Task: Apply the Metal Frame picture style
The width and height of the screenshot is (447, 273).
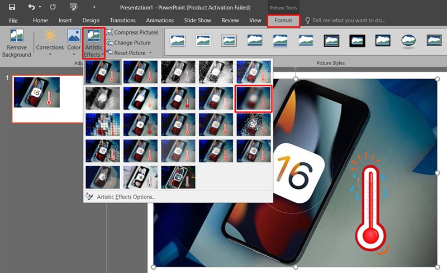Action: pyautogui.click(x=229, y=40)
